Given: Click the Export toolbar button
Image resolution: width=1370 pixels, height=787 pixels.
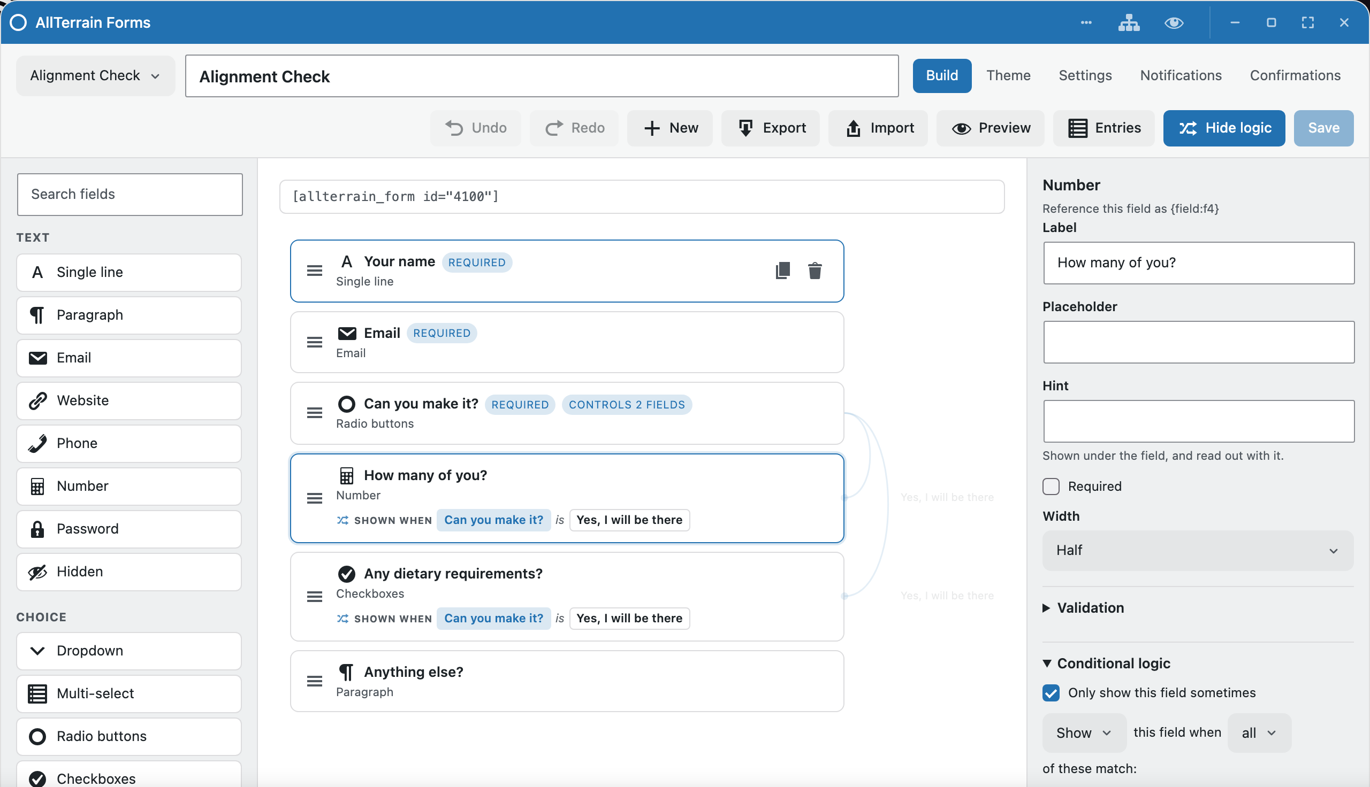Looking at the screenshot, I should [770, 128].
